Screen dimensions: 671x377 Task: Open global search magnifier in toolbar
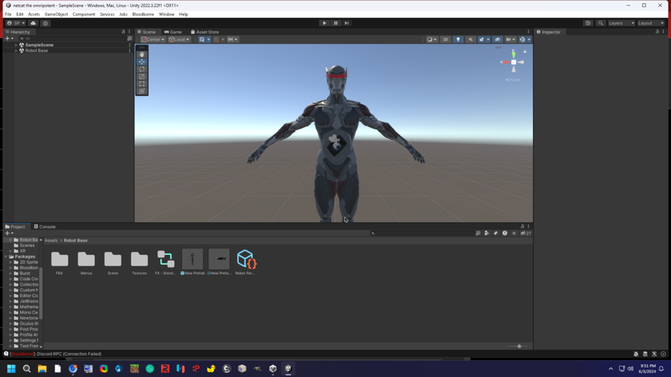point(600,23)
